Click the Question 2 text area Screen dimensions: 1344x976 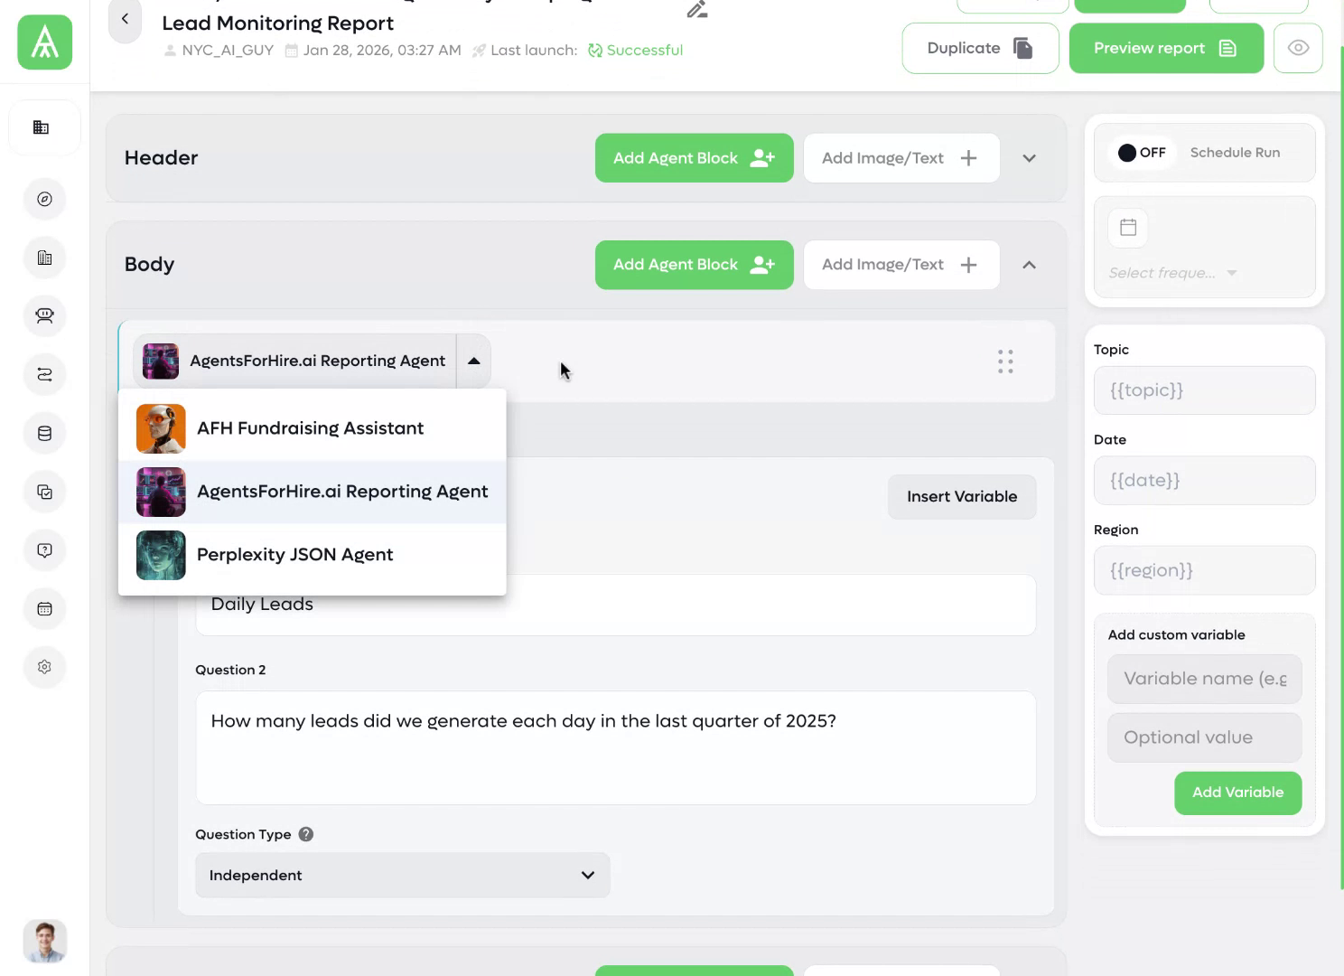615,747
